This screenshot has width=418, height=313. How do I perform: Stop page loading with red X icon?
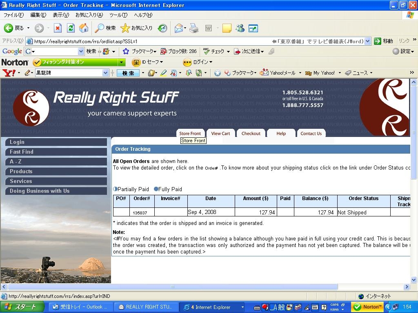click(58, 28)
